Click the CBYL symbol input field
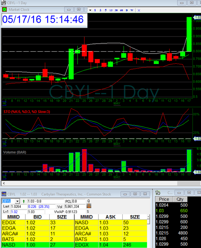The image size is (201, 248). pyautogui.click(x=8, y=201)
